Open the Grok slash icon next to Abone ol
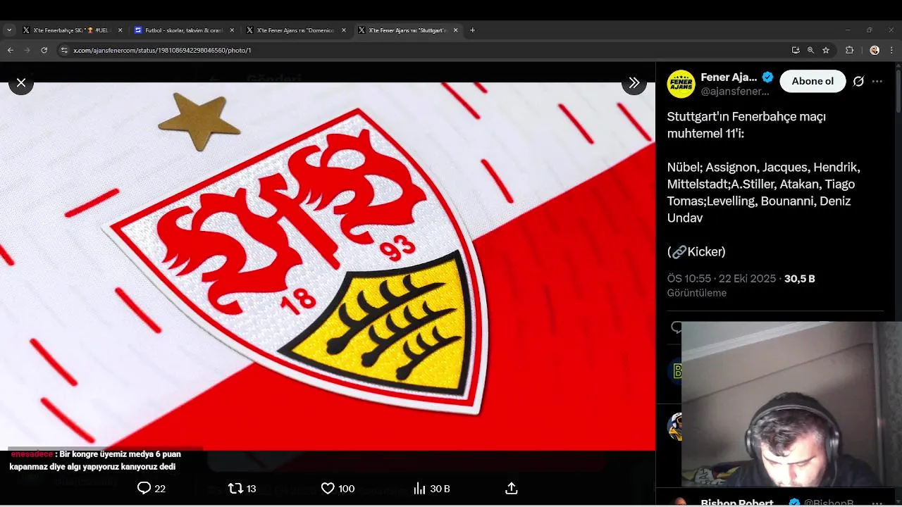 858,81
